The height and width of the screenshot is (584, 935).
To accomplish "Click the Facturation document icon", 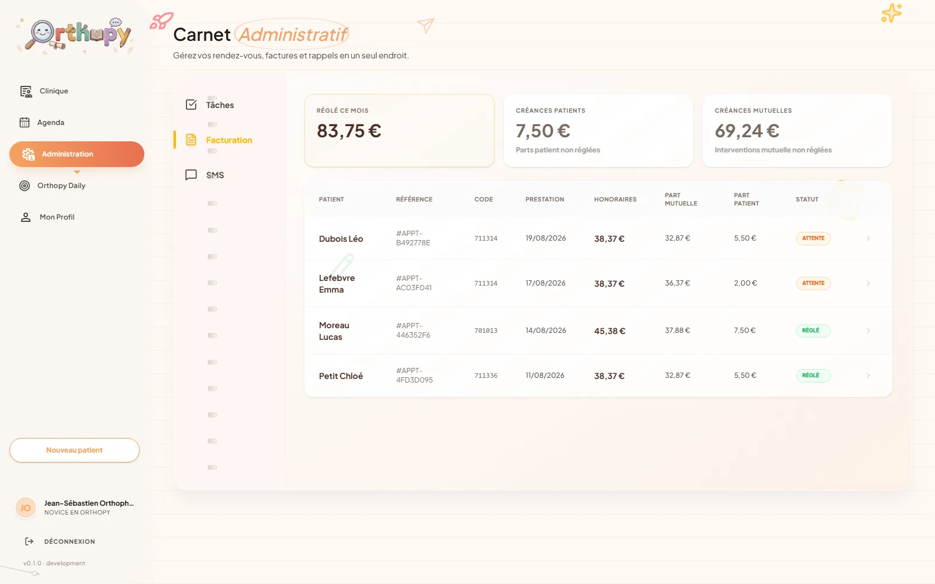I will [191, 140].
